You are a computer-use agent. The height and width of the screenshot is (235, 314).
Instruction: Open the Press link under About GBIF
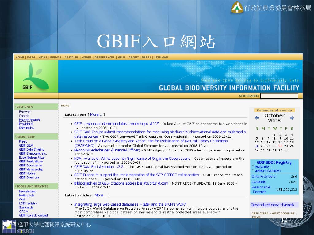[23, 141]
